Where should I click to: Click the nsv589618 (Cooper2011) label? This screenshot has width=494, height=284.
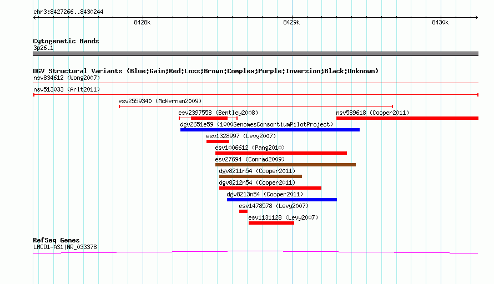372,113
